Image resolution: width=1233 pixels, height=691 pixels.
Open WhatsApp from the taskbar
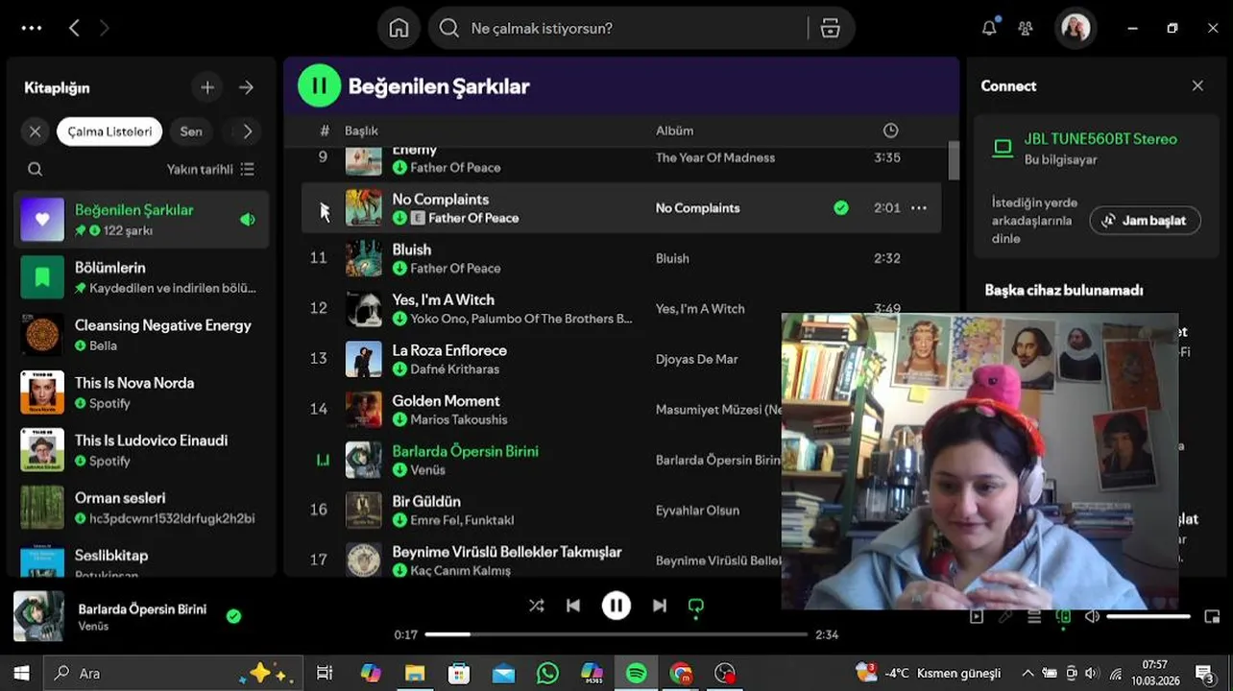547,673
